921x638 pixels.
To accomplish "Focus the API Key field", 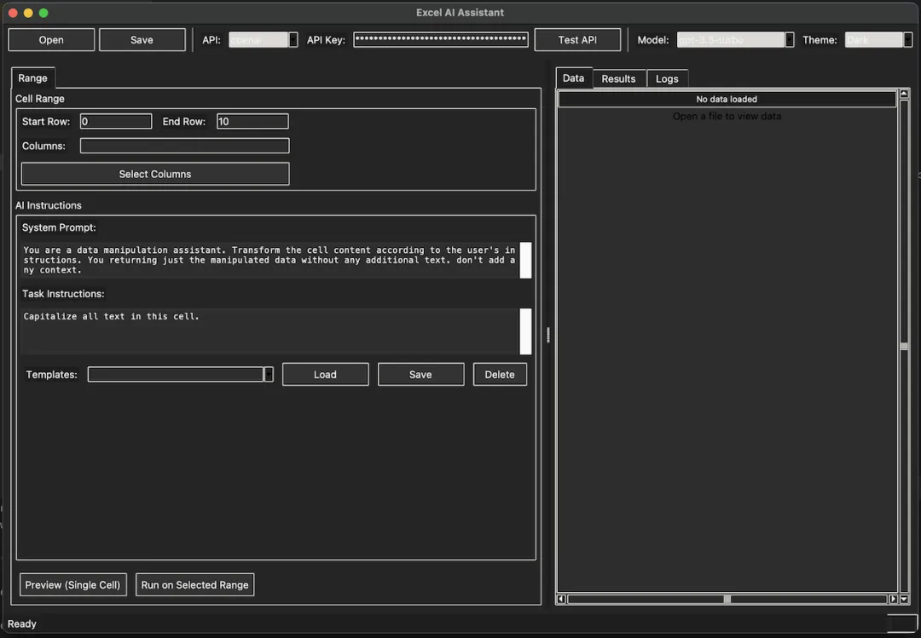I will point(441,39).
